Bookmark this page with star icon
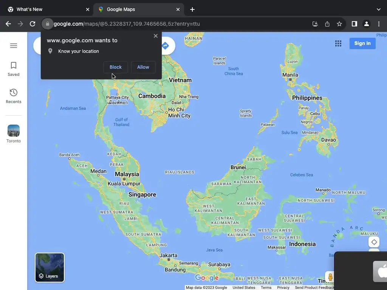This screenshot has height=290, width=387. (x=339, y=24)
